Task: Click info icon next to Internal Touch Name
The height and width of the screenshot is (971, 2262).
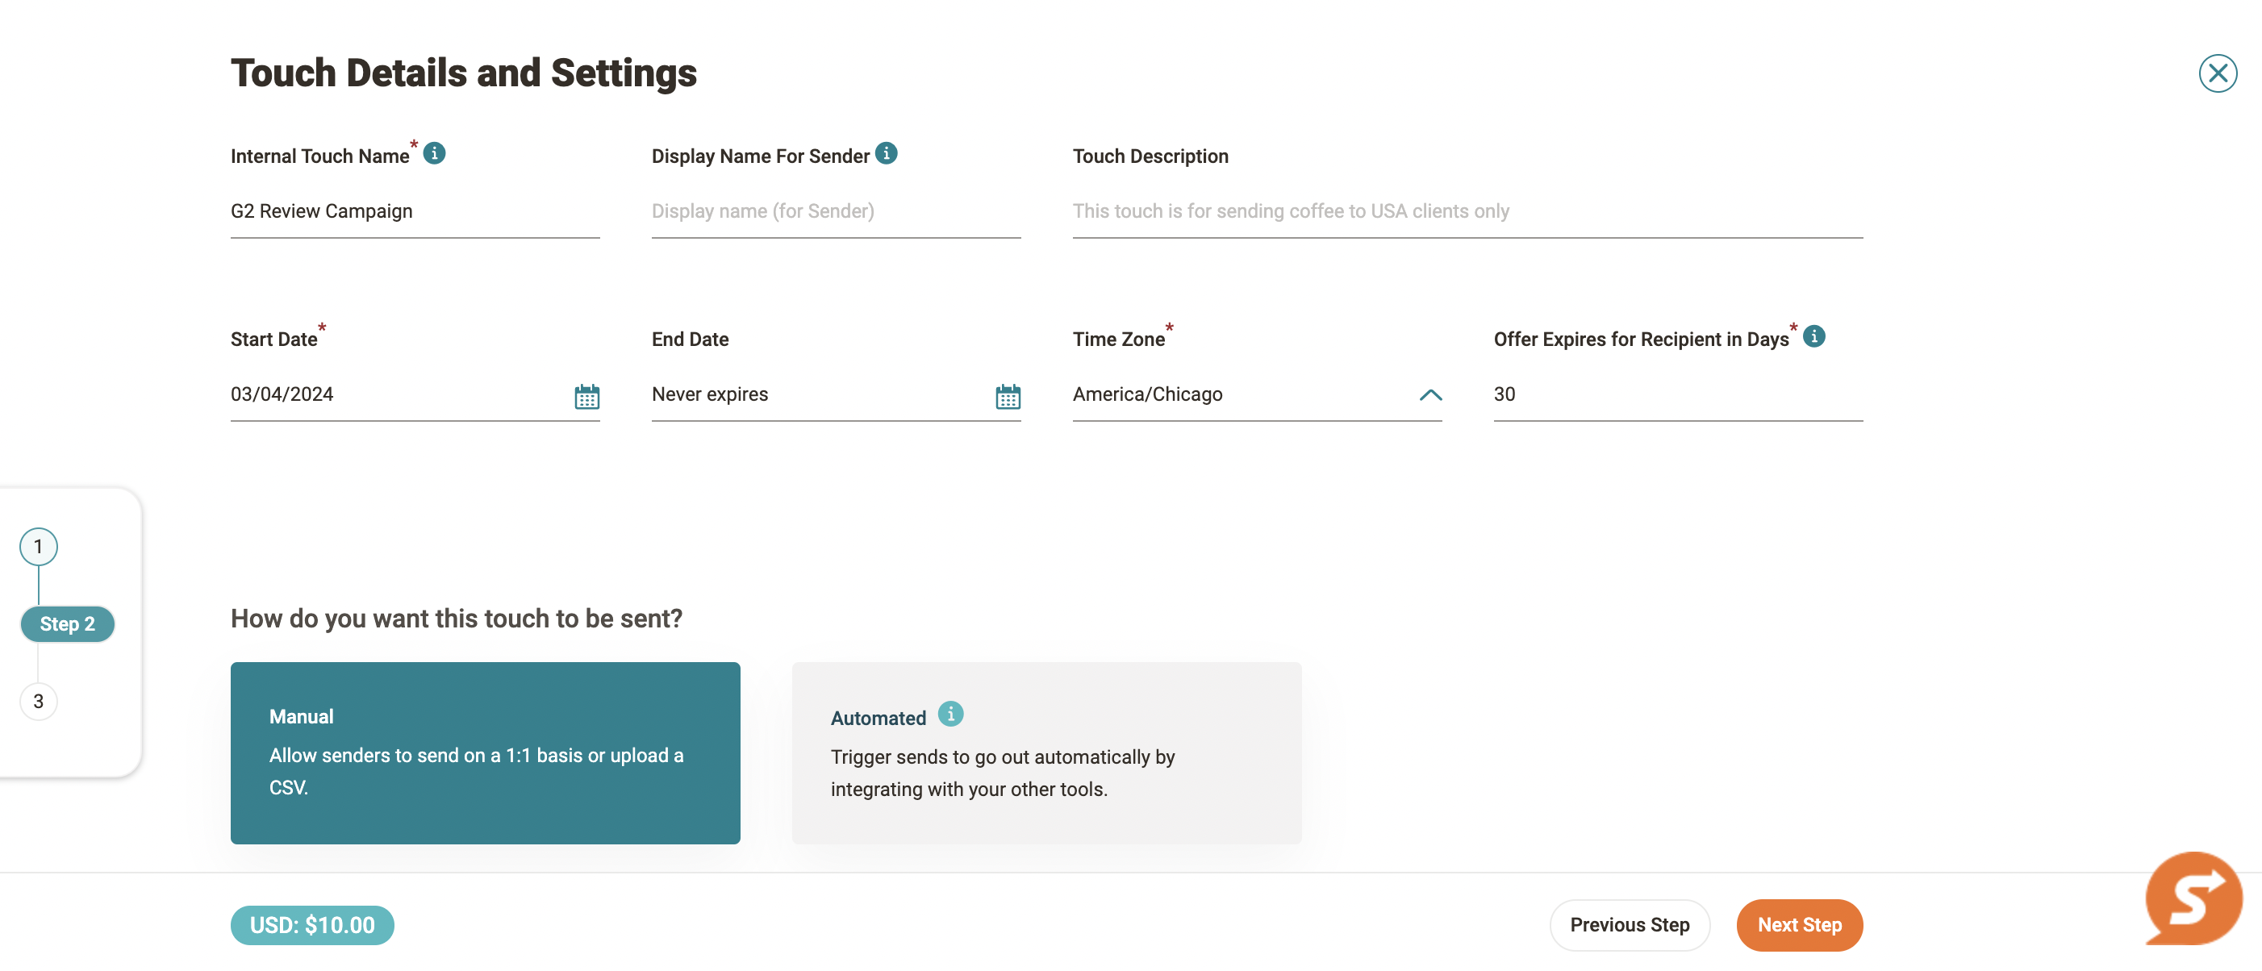Action: click(x=434, y=152)
